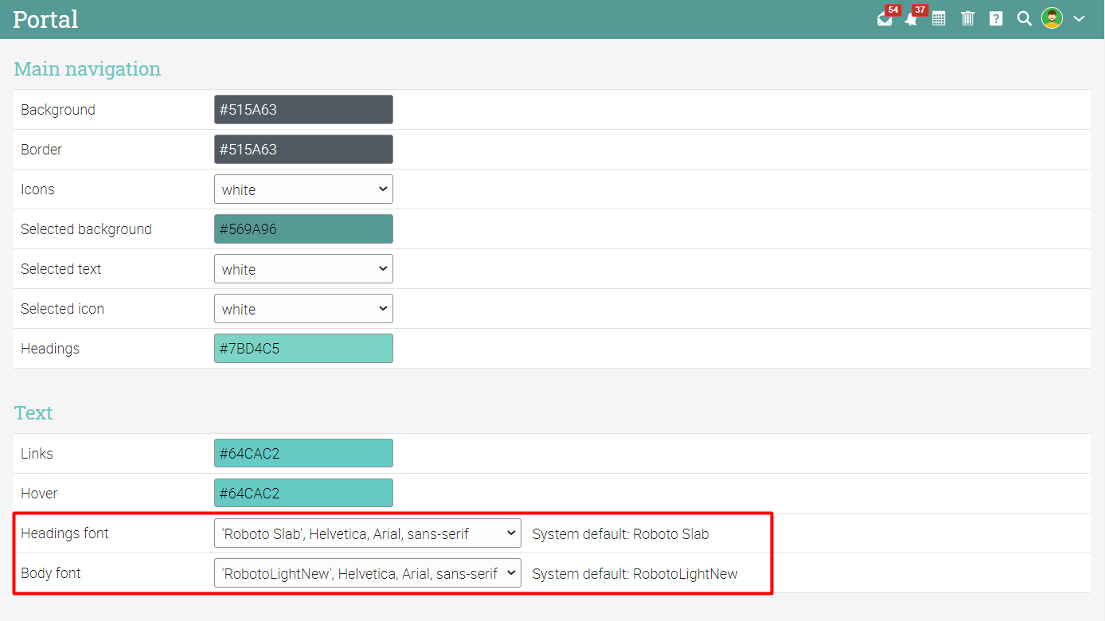Screen dimensions: 1105x621
Task: Click the 'Headings font' row label
Action: point(64,533)
